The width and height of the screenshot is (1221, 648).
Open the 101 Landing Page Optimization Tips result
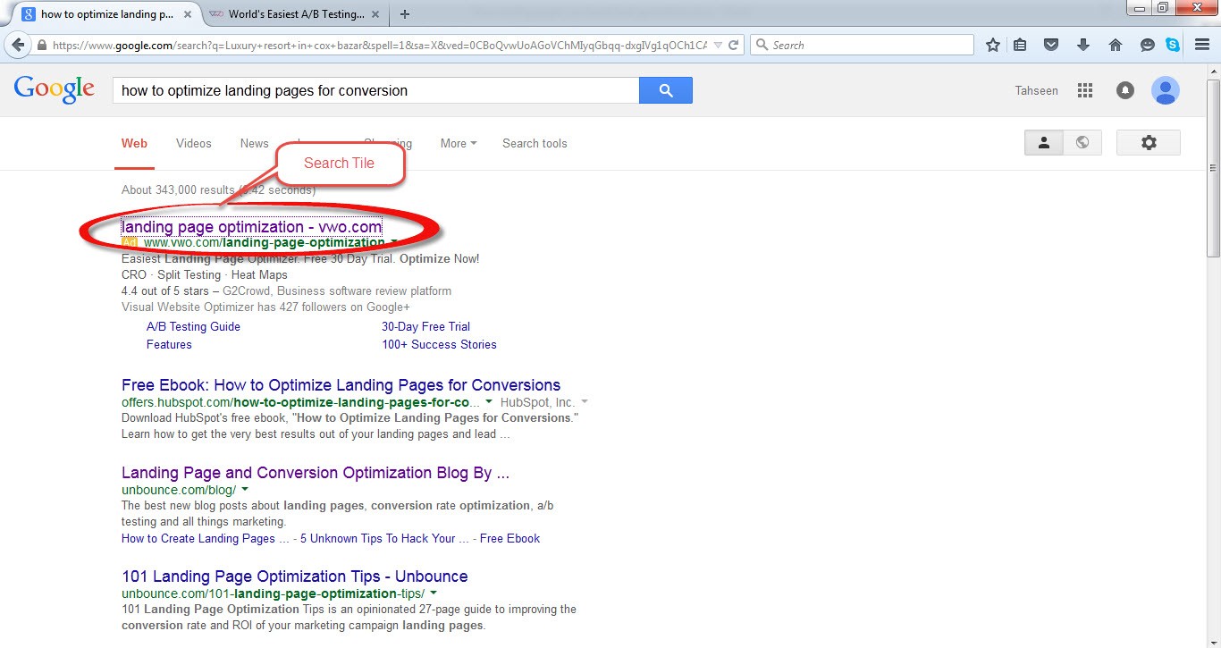click(x=294, y=576)
